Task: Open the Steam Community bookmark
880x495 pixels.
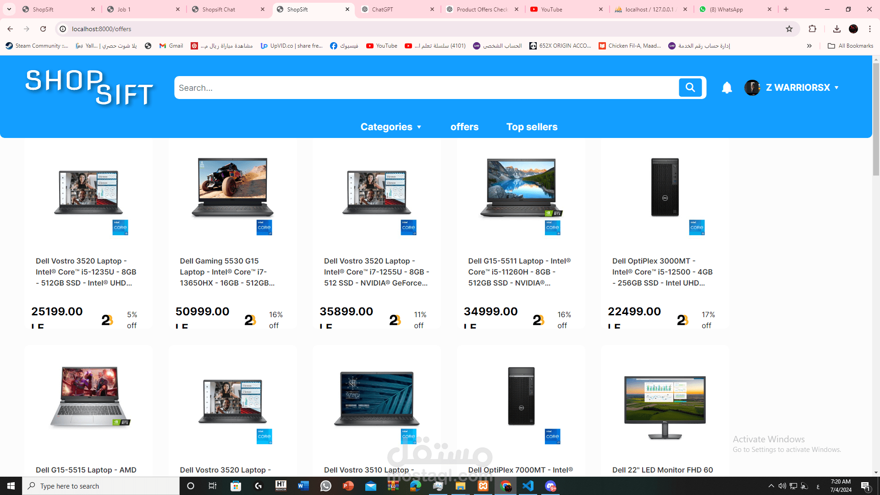Action: pyautogui.click(x=37, y=46)
